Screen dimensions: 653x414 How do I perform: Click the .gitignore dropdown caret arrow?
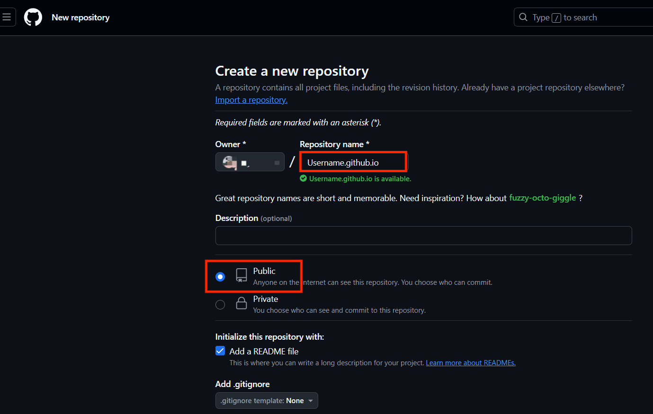pos(311,401)
